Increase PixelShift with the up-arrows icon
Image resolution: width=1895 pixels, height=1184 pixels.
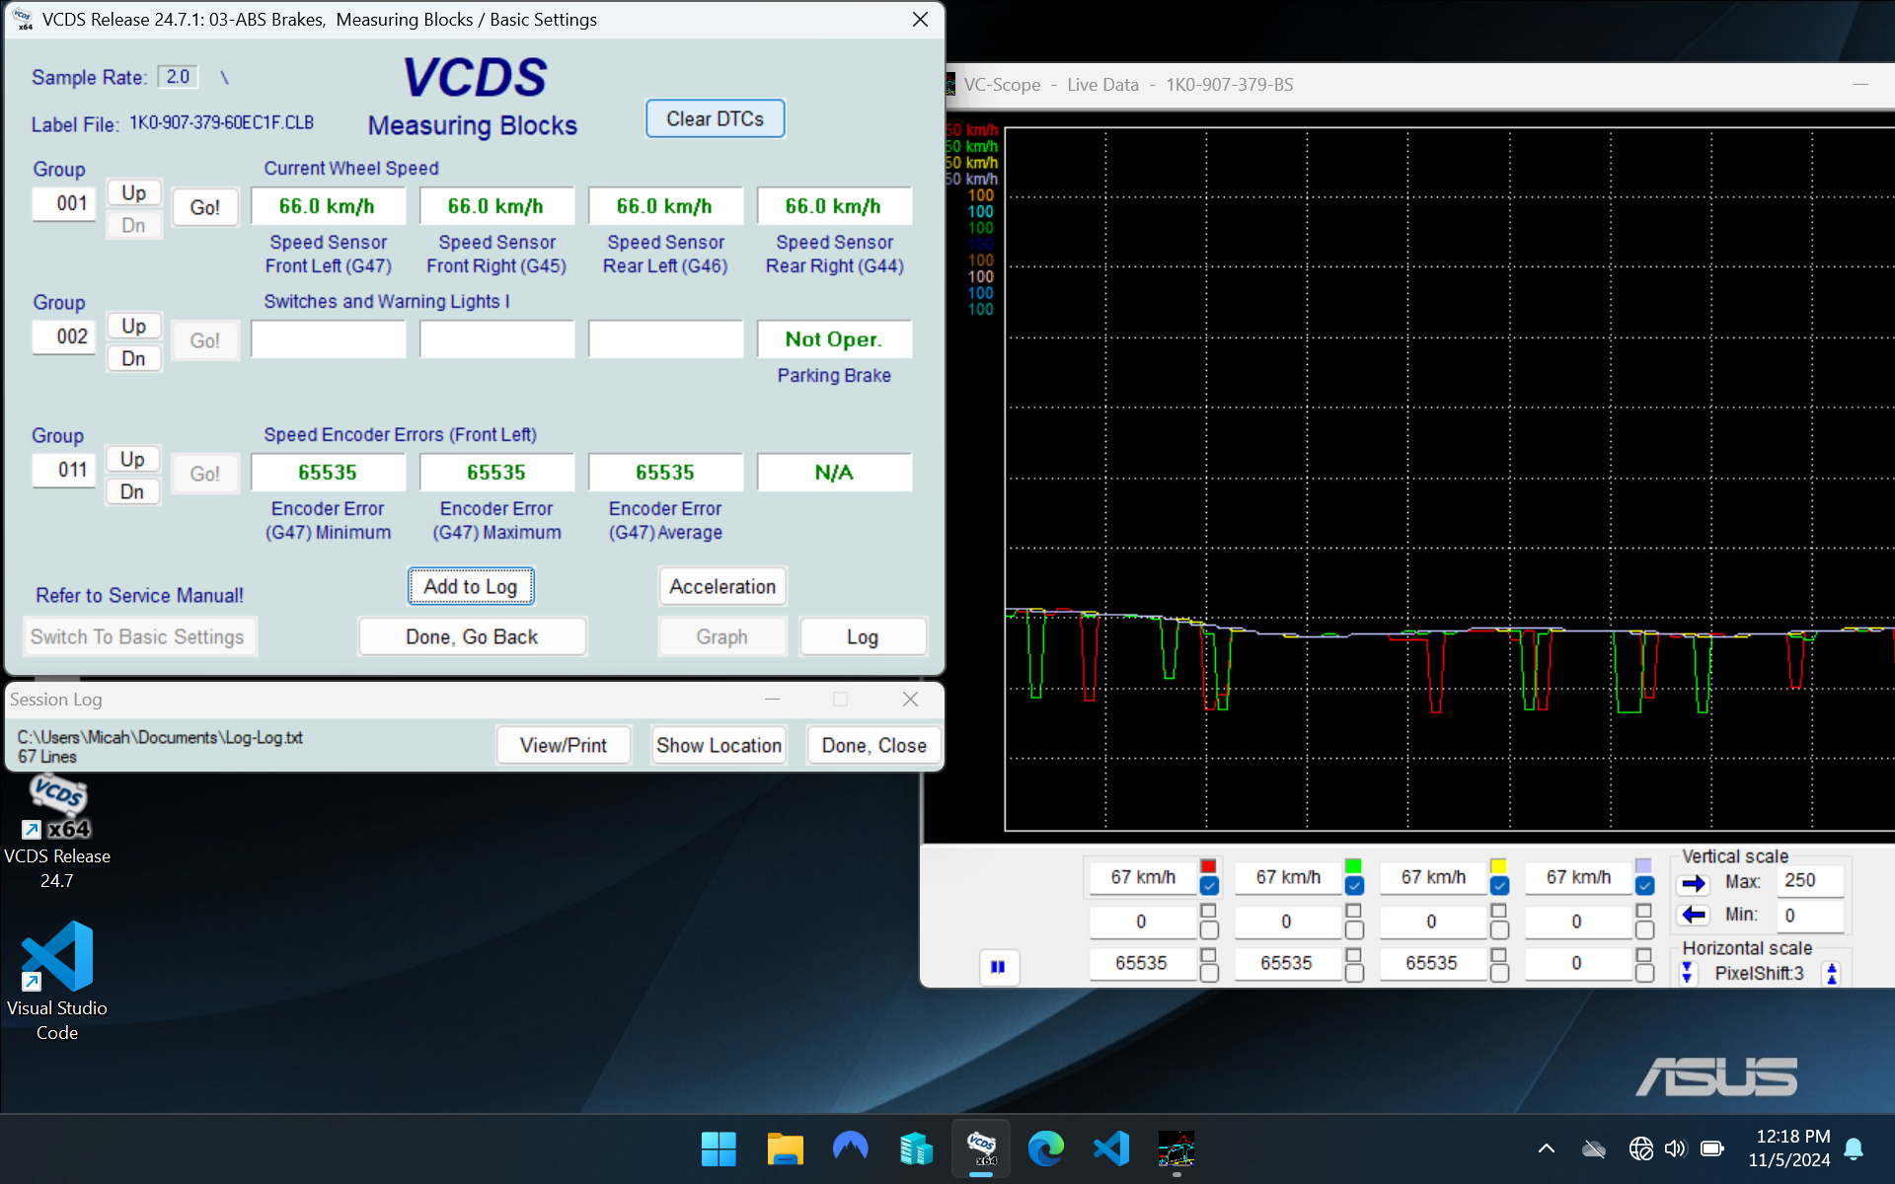click(1832, 973)
